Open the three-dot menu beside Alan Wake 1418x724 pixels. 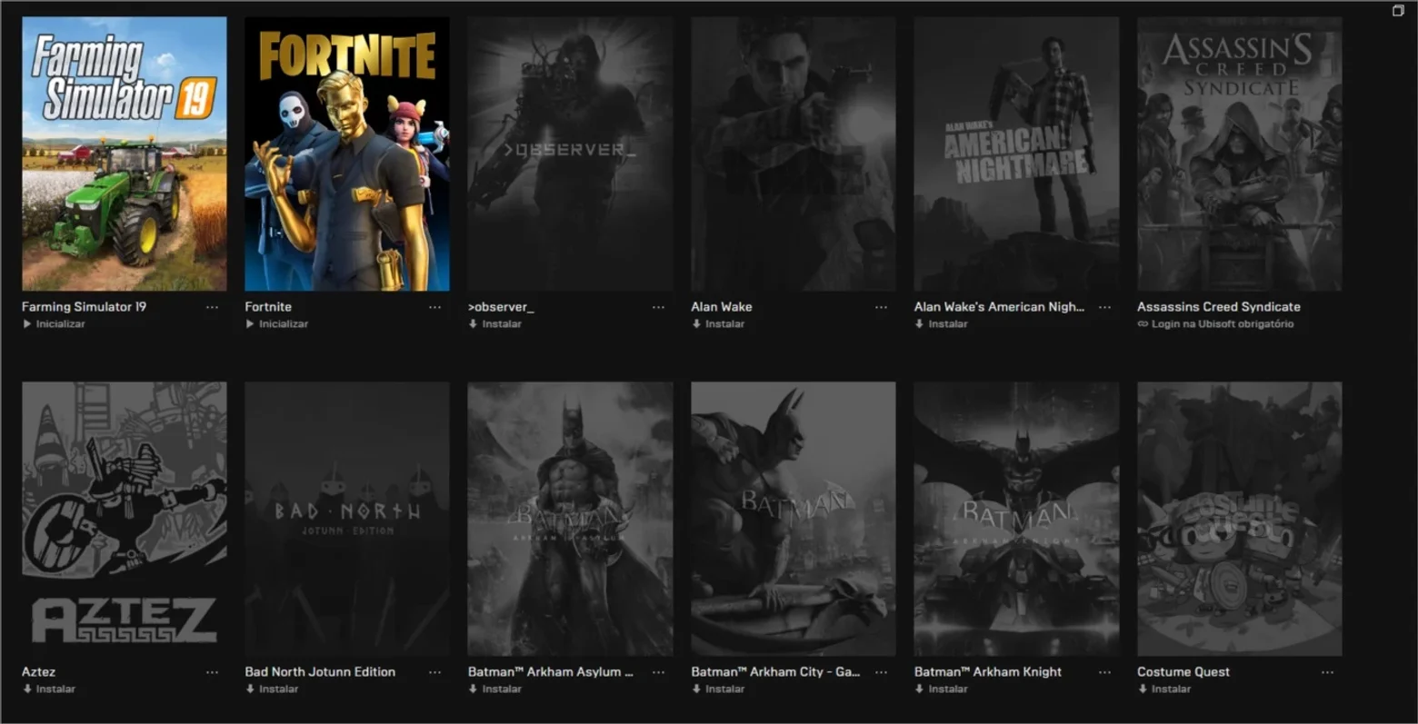[881, 307]
